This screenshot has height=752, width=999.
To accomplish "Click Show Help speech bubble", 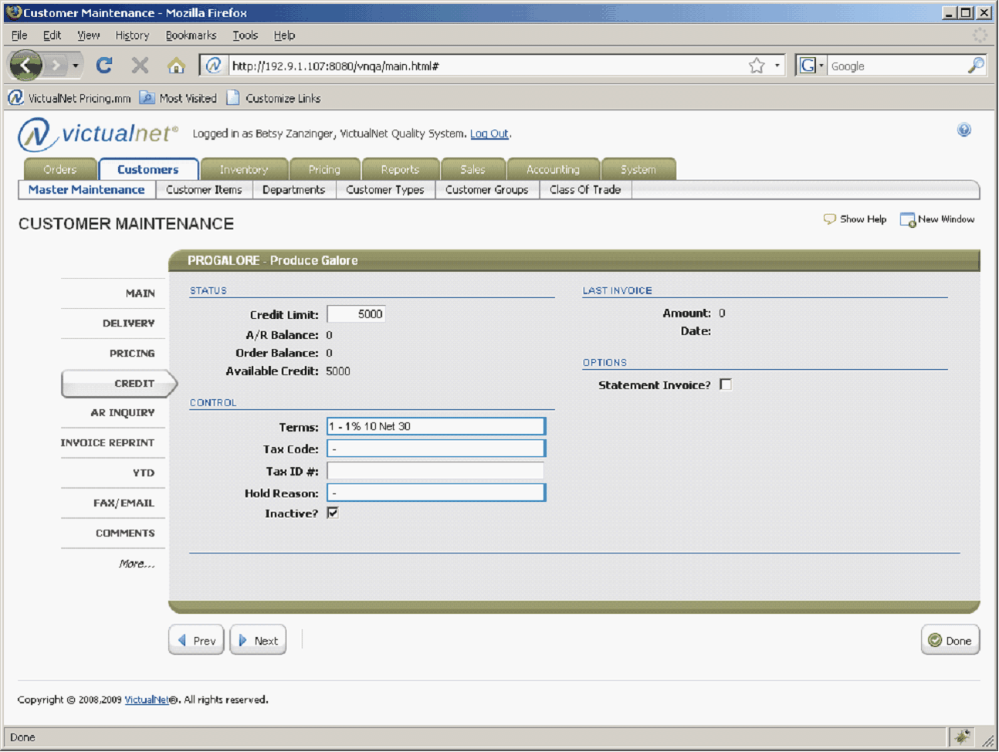I will 855,219.
